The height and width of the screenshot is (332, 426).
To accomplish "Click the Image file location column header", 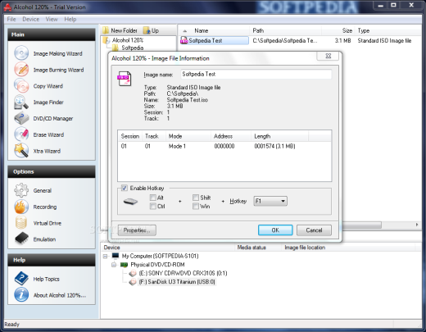I will [x=348, y=248].
